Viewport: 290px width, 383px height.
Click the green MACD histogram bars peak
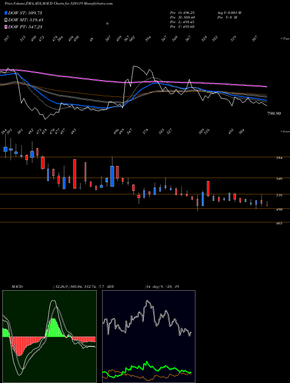coord(54,328)
